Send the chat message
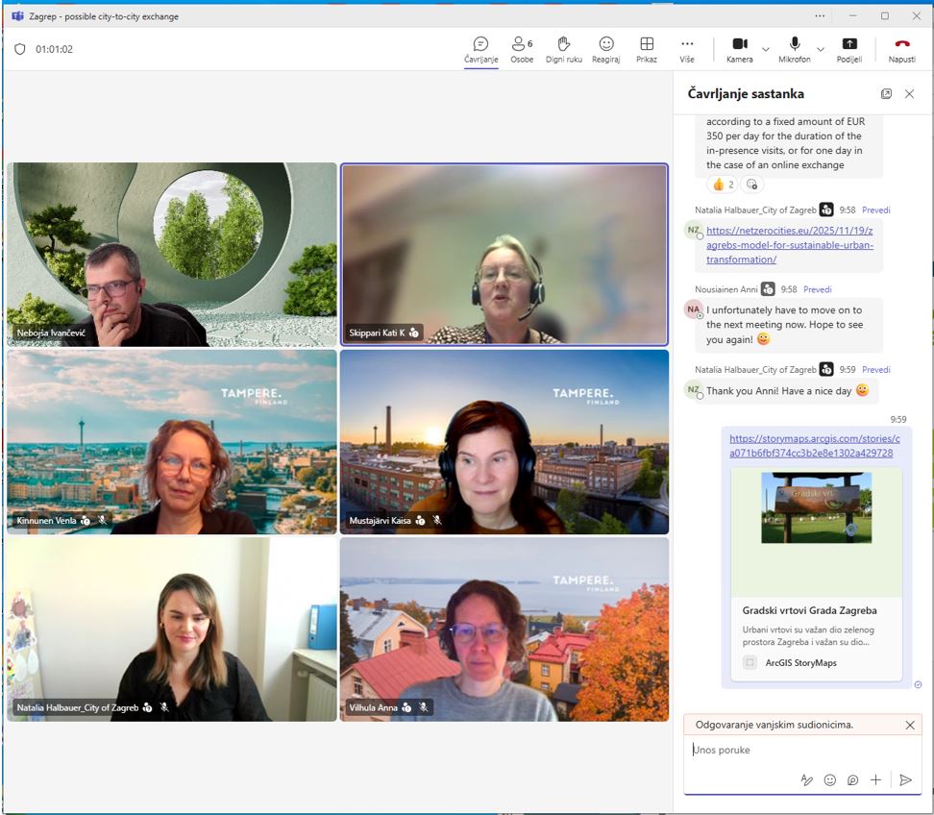Image resolution: width=934 pixels, height=815 pixels. (905, 780)
